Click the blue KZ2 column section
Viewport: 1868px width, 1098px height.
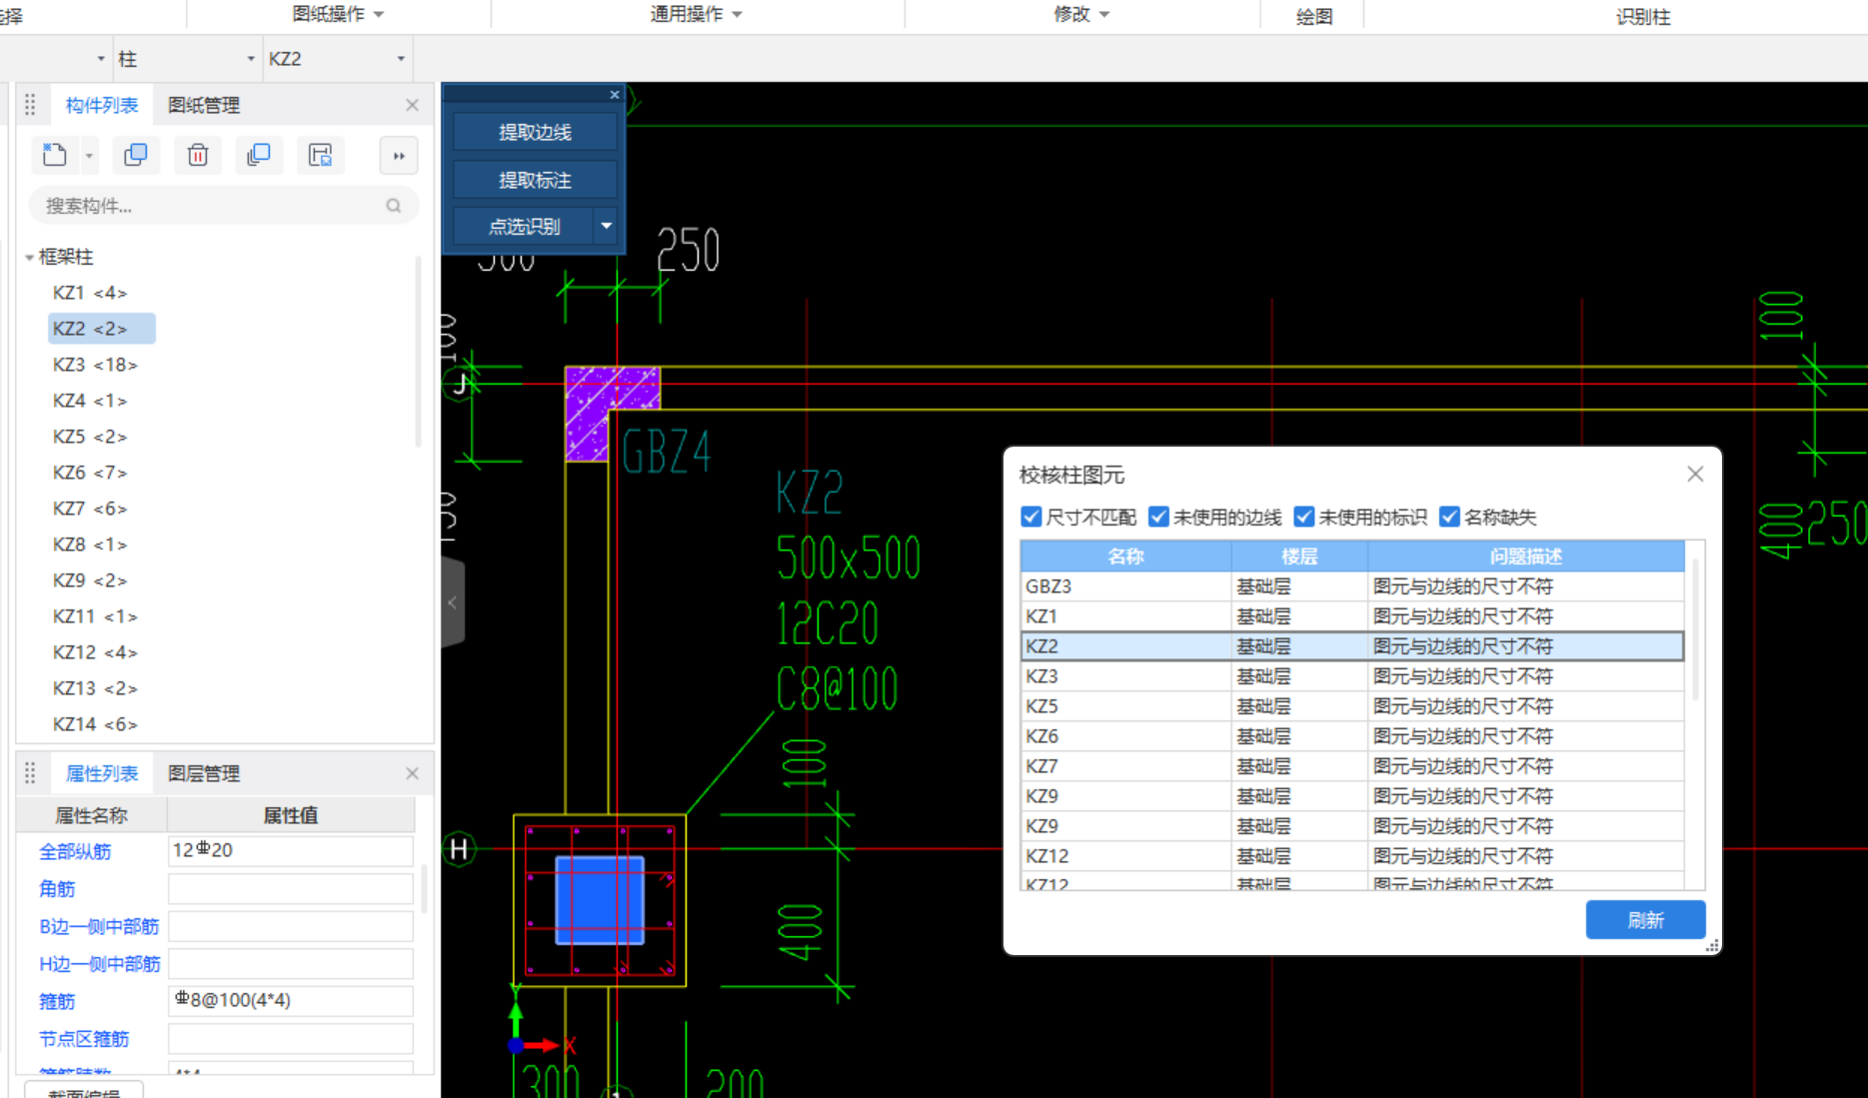pyautogui.click(x=600, y=900)
